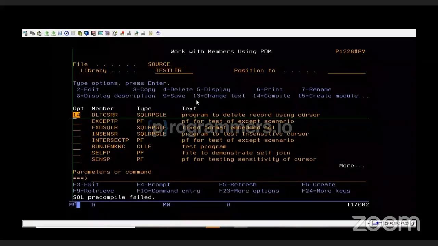Click the 14=Compile option text
The width and height of the screenshot is (438, 246).
(x=272, y=96)
